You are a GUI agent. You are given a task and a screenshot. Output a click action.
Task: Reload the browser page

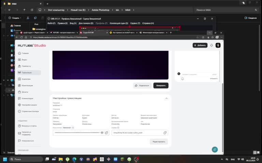[x=21, y=37]
